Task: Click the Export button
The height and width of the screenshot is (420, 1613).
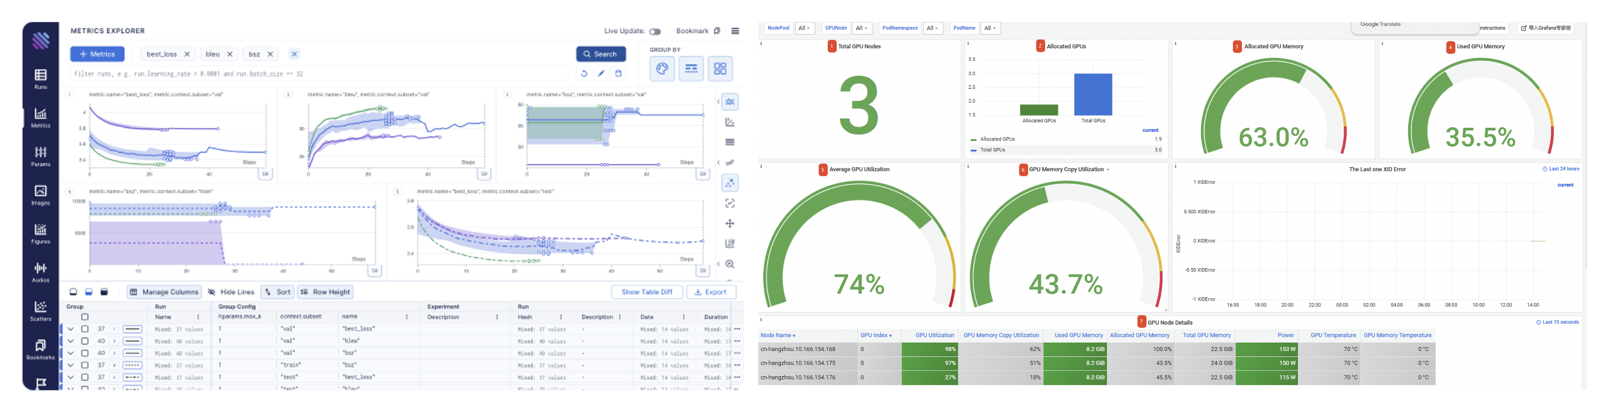Action: click(x=710, y=292)
